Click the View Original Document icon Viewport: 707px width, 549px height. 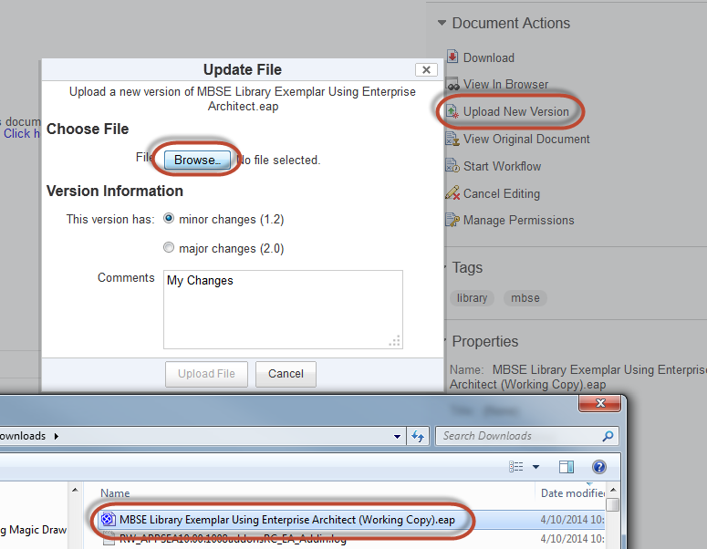point(452,139)
